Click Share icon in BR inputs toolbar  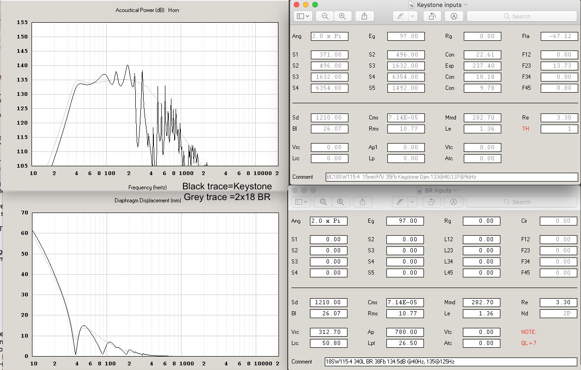point(363,202)
